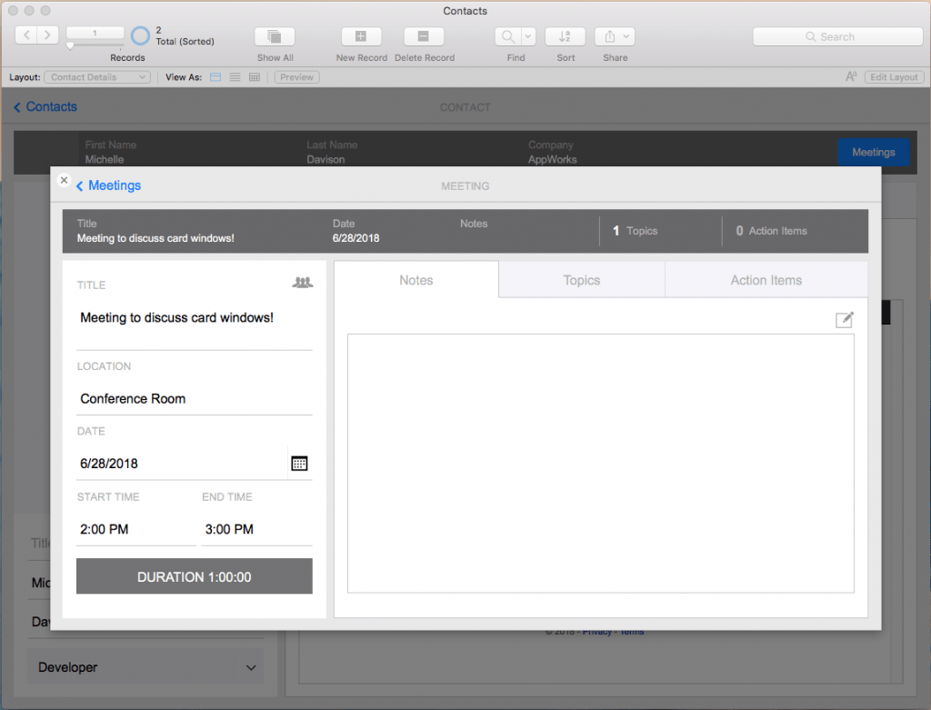
Task: Click the edit notes pencil icon
Action: click(845, 320)
